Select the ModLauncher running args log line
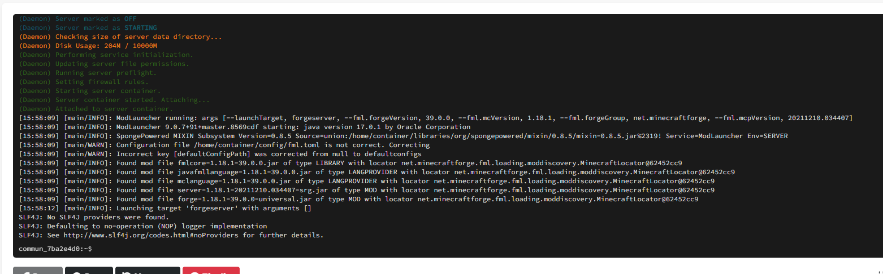 tap(435, 118)
